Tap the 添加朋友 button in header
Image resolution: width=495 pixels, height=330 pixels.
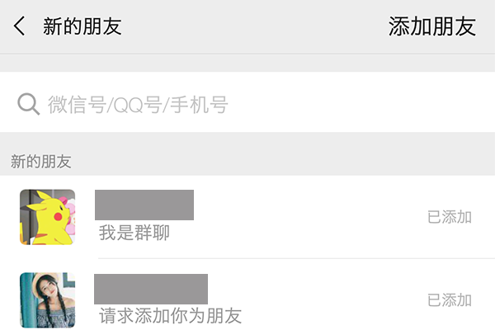click(x=432, y=26)
